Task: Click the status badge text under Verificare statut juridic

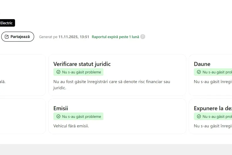Action: click(81, 72)
